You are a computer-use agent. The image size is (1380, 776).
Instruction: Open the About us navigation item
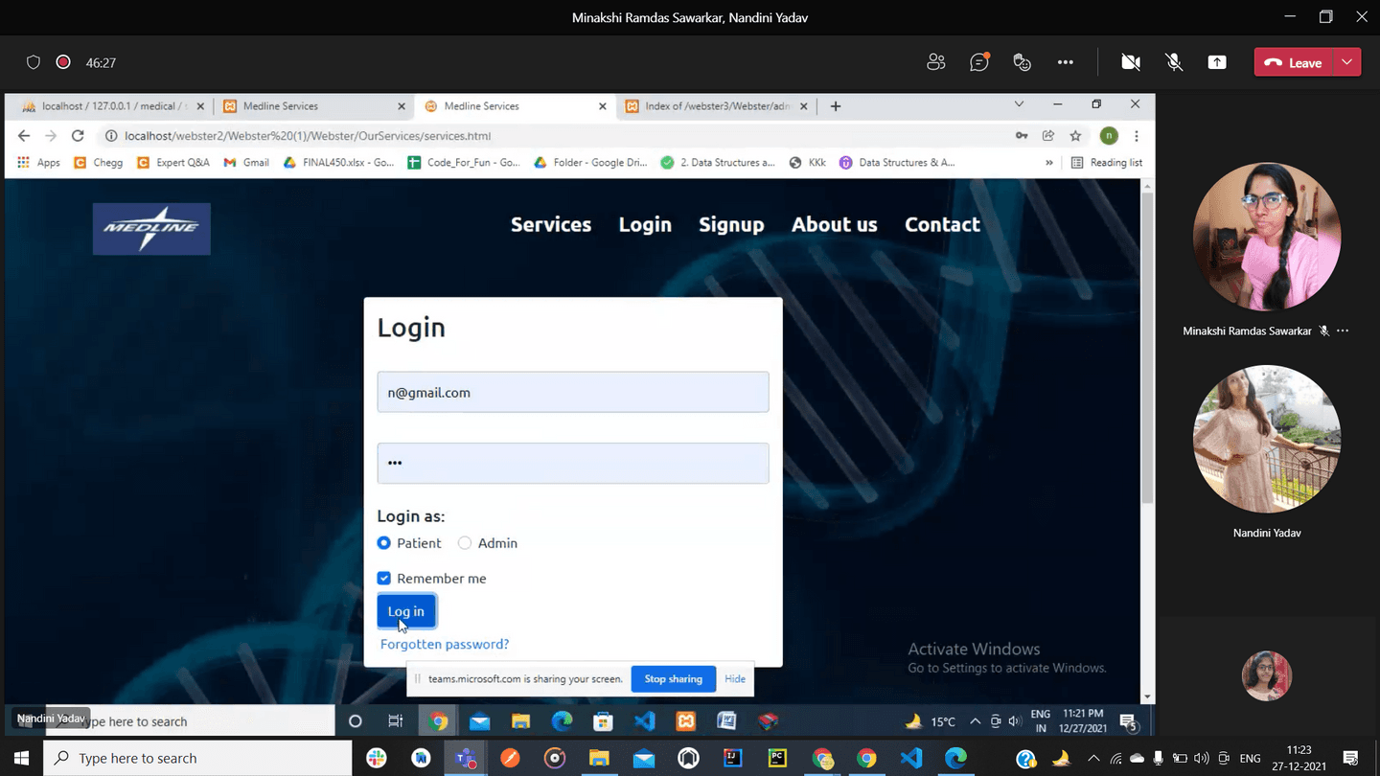pos(835,224)
